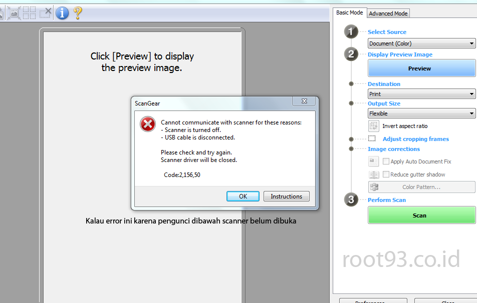Open help with the yellow question mark icon
This screenshot has width=477, height=303.
(78, 13)
